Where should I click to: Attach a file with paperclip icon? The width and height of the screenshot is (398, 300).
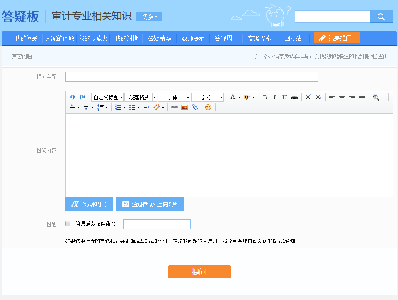point(194,107)
